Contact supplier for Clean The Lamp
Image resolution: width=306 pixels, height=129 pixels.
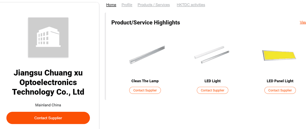tap(145, 90)
